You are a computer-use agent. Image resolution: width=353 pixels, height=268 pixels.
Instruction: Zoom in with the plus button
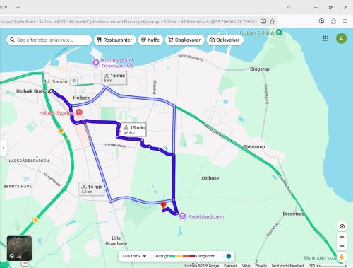point(342,237)
